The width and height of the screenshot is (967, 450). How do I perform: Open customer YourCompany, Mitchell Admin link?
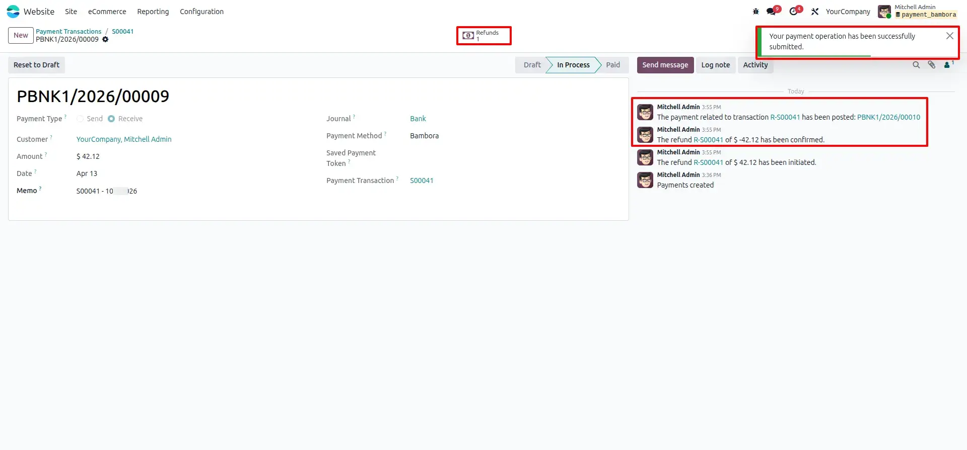(124, 139)
